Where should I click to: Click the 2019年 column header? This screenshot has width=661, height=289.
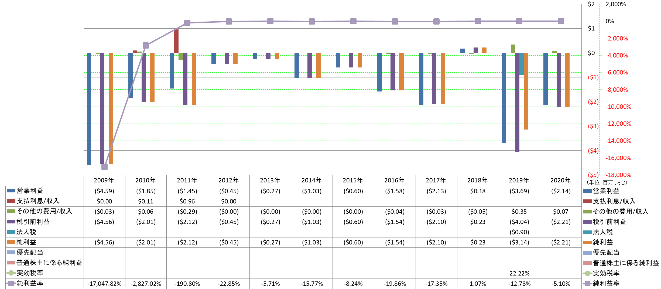(519, 180)
